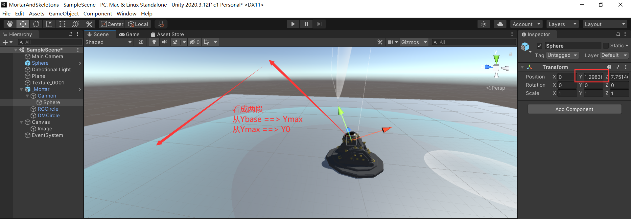
Task: Lock the Hierarchy panel
Action: point(70,34)
